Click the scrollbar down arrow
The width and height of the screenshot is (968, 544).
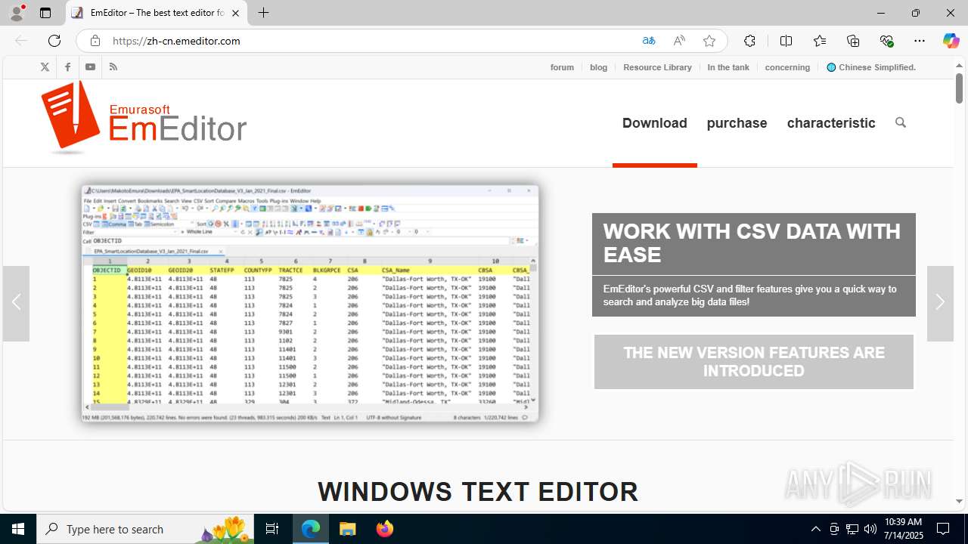click(x=959, y=501)
